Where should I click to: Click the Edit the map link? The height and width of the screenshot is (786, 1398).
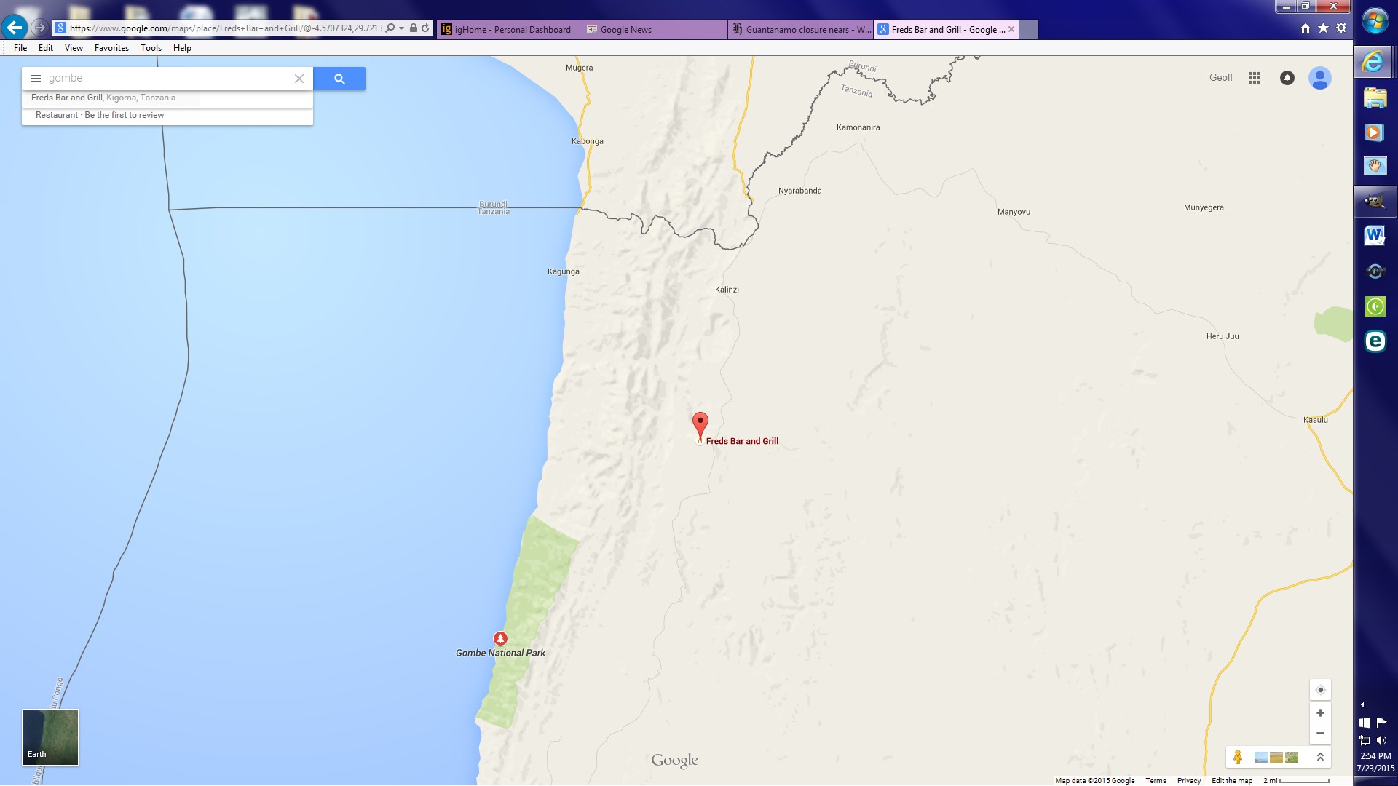click(x=1232, y=781)
